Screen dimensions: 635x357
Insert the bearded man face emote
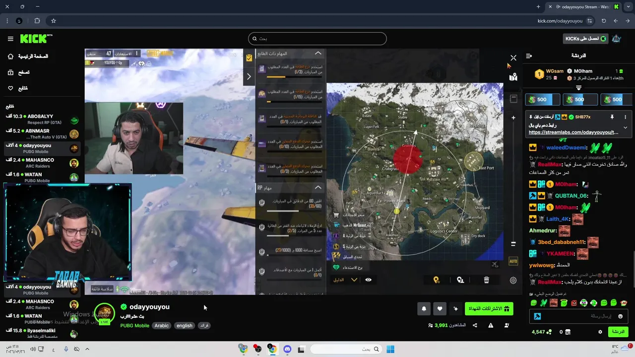pos(554,303)
